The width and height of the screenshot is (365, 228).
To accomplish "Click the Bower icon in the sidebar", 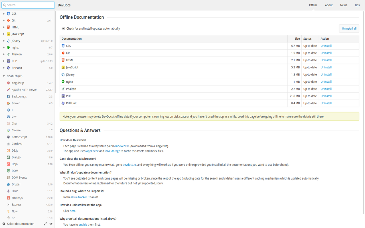I will click(8, 103).
